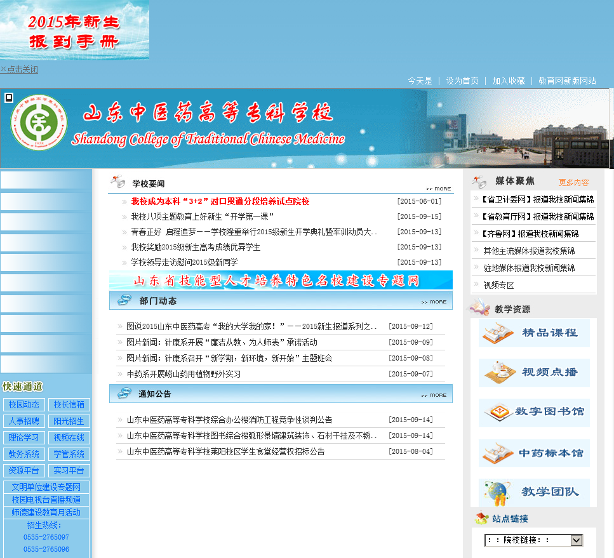Click 校长信箱 quick link
This screenshot has width=614, height=558.
[x=69, y=405]
